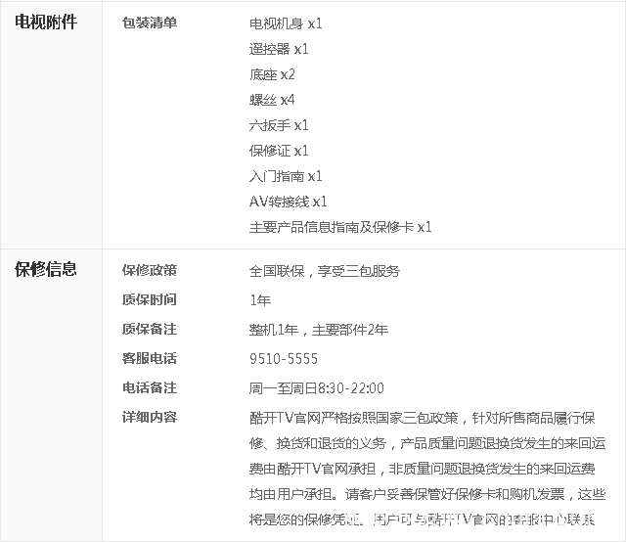Screen dimensions: 626x542
Task: Click the 保修信息 section header
Action: click(x=45, y=270)
